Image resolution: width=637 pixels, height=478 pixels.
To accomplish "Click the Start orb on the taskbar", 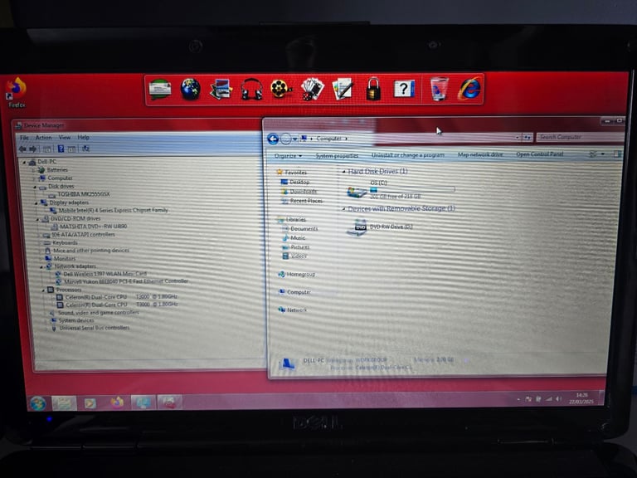I will coord(38,403).
